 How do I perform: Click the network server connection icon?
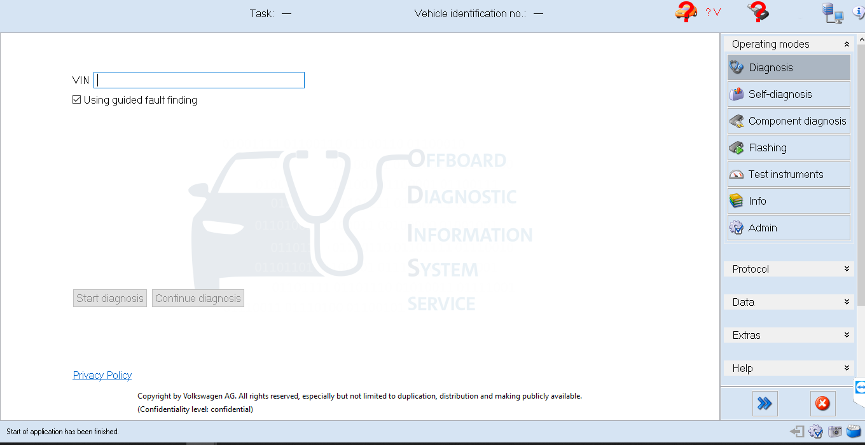(x=832, y=13)
